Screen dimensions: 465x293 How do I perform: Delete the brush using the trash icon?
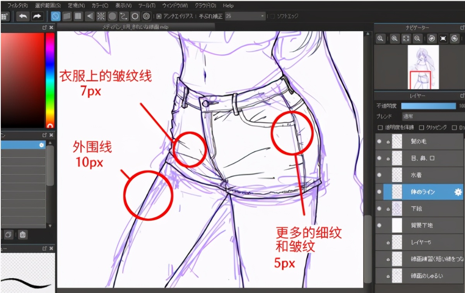point(23,235)
